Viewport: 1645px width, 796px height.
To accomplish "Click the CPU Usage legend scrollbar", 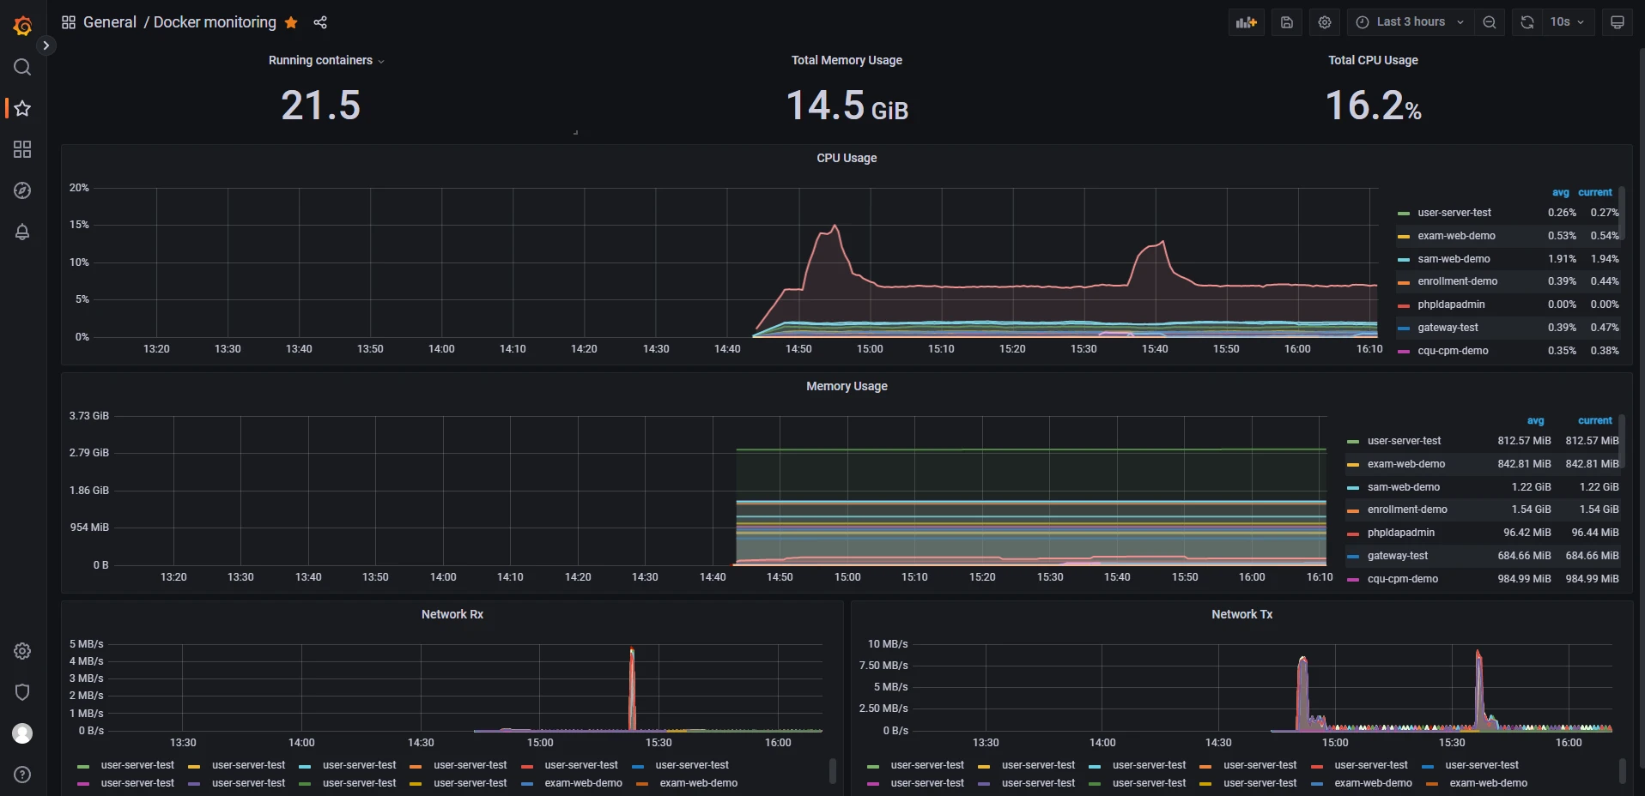I will [x=1622, y=214].
